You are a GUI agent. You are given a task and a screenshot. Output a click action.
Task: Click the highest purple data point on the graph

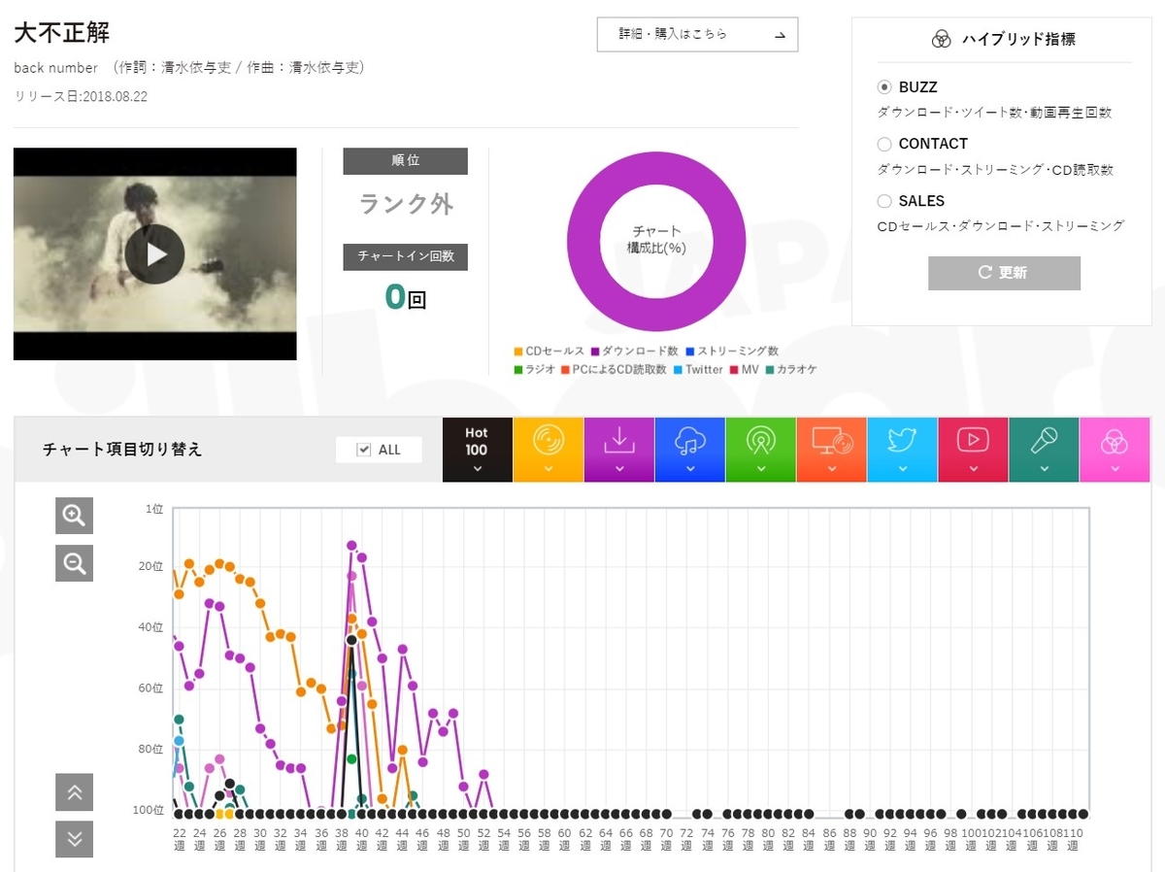[x=351, y=546]
